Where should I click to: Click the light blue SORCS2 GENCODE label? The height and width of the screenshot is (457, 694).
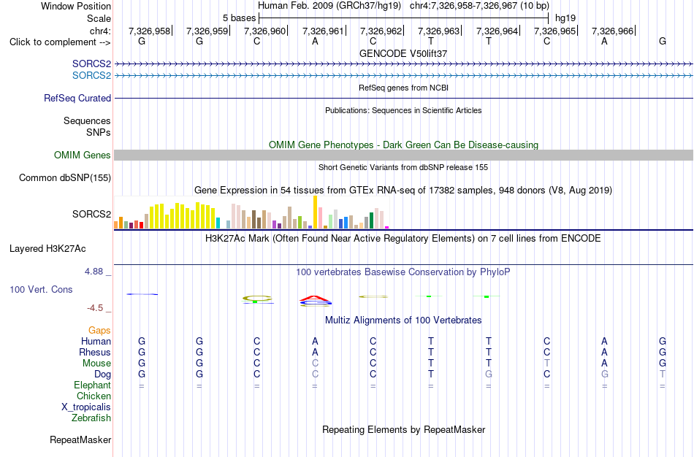(91, 76)
